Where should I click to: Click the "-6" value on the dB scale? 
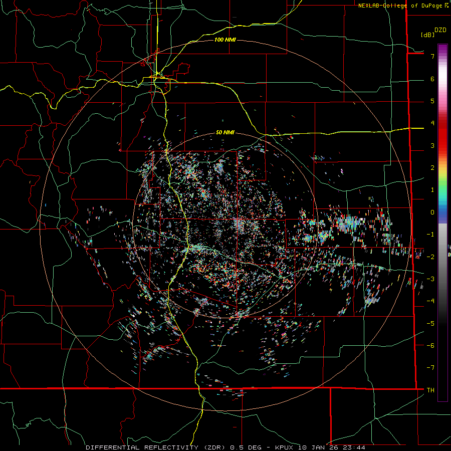[430, 345]
